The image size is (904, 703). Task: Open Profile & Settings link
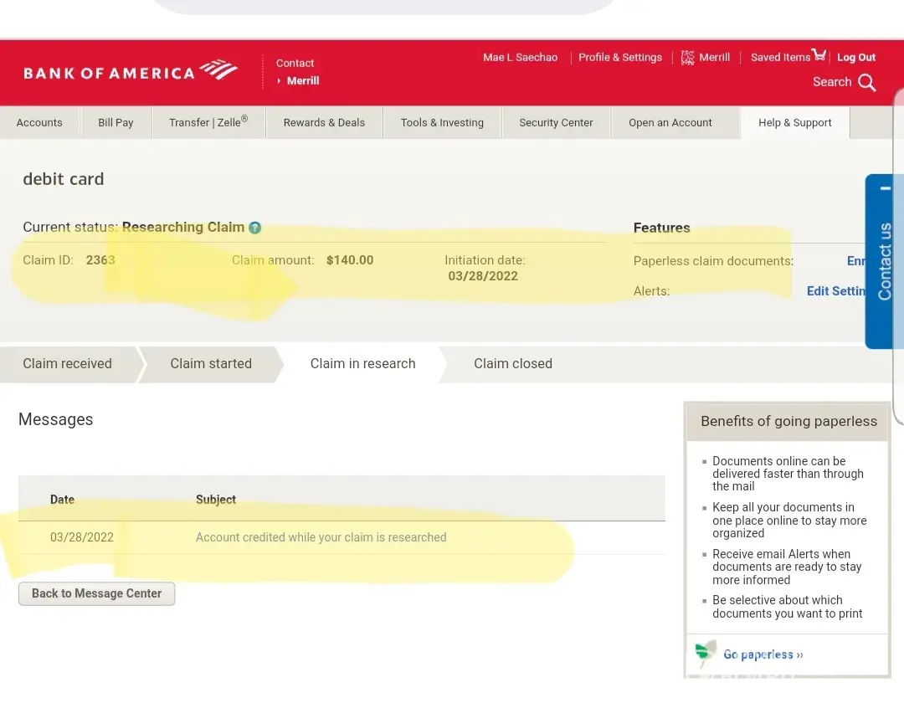[620, 58]
